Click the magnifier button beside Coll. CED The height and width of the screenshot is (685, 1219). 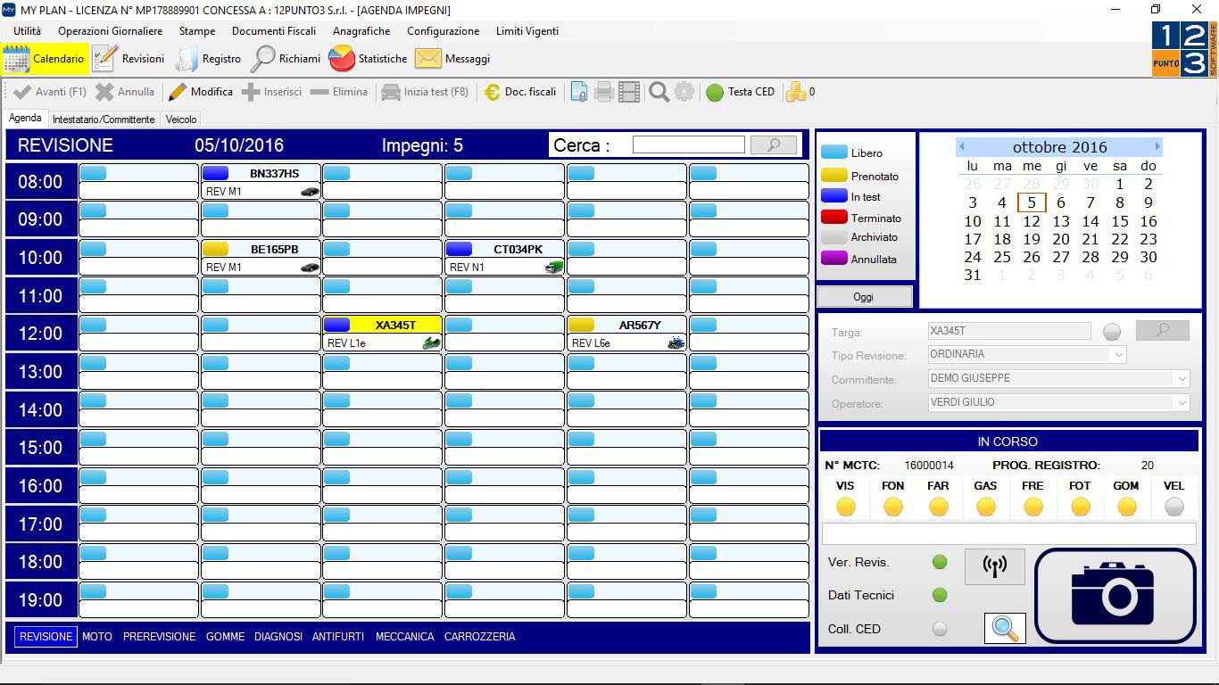pyautogui.click(x=1005, y=628)
